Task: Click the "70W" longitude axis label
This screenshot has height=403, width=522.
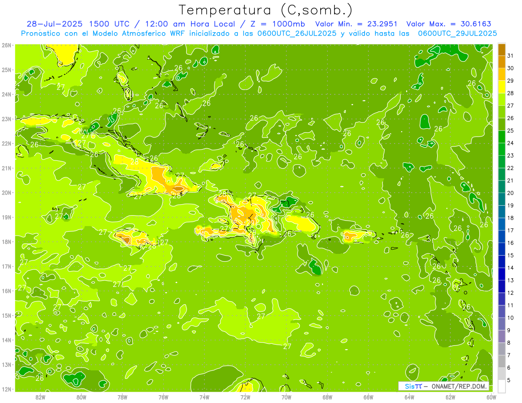Action: point(286,397)
